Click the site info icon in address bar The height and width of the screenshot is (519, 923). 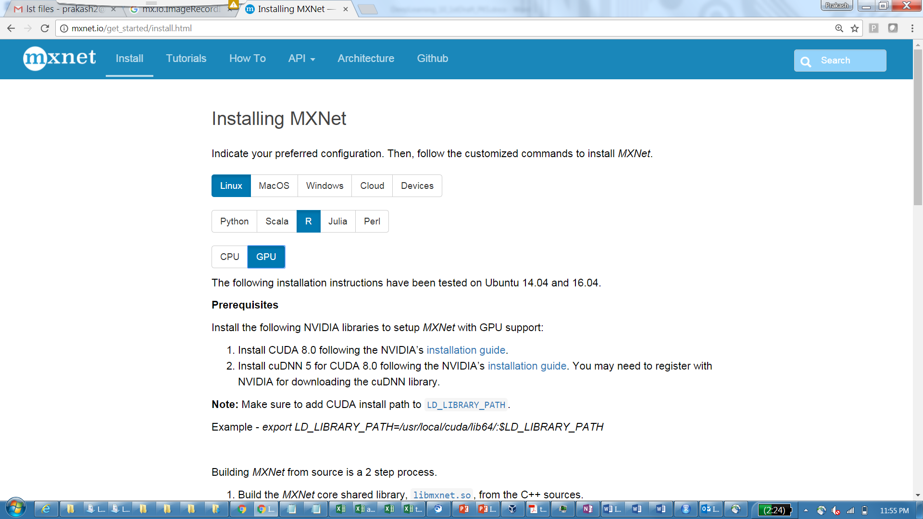click(64, 28)
